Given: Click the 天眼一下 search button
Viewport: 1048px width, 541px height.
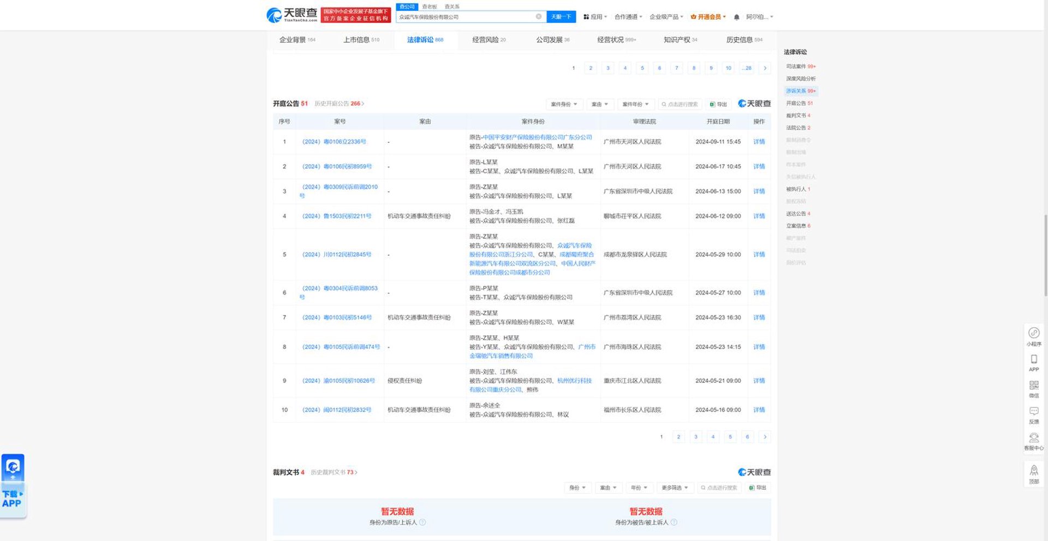Looking at the screenshot, I should (561, 17).
